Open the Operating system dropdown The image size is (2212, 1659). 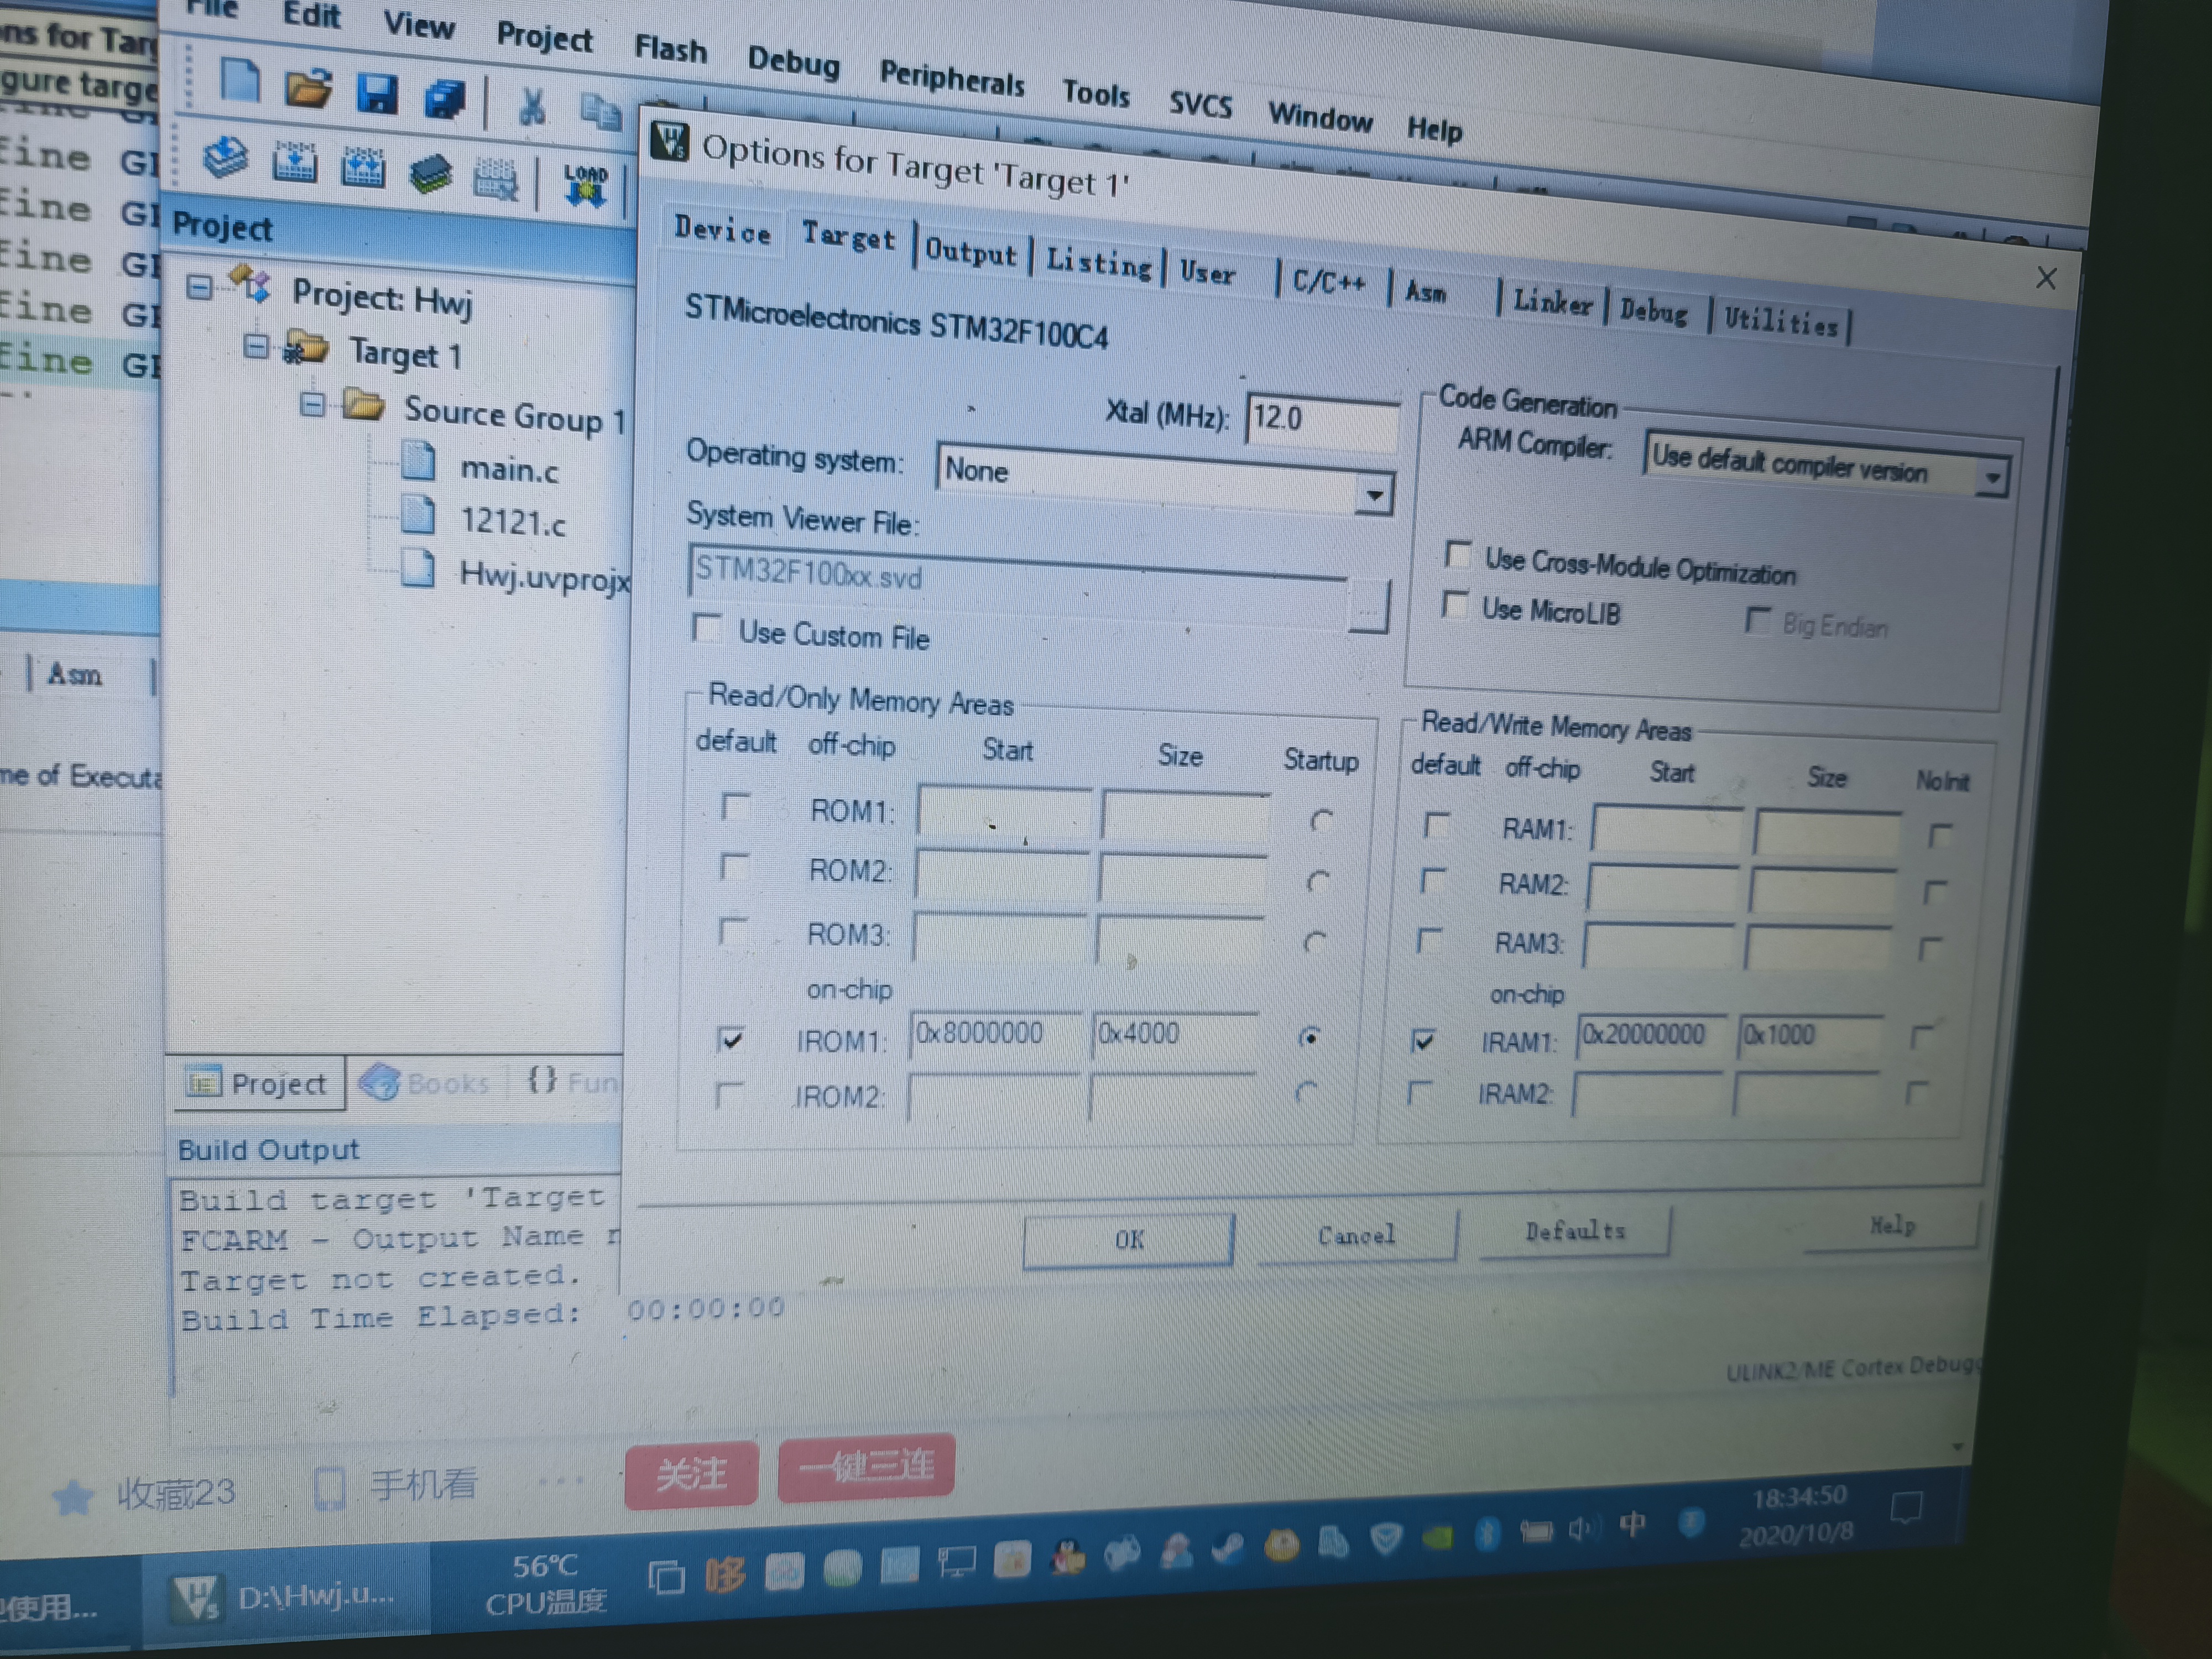(x=1375, y=495)
